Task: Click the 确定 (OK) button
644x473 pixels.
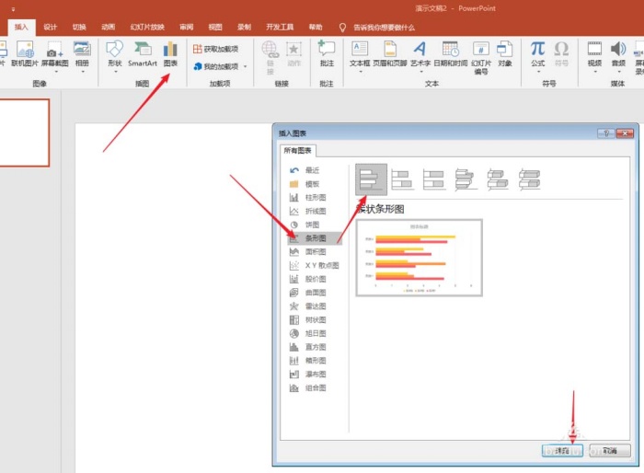Action: tap(561, 451)
